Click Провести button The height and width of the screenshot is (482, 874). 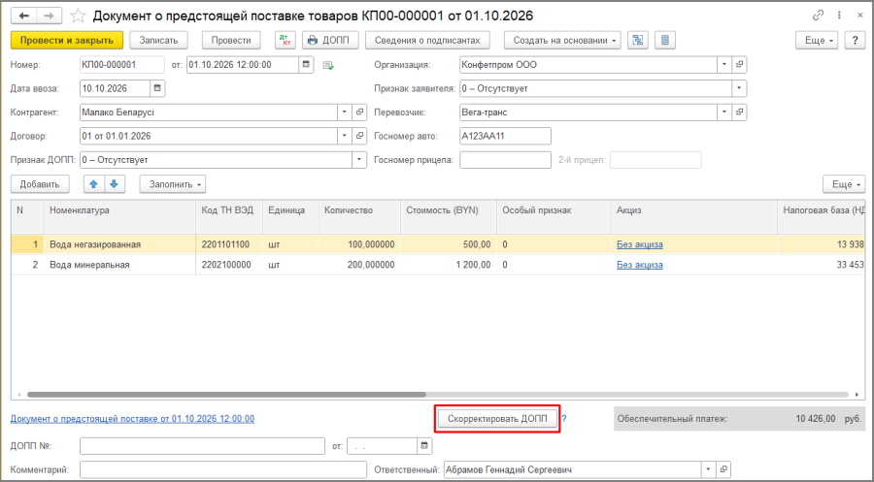pos(231,40)
